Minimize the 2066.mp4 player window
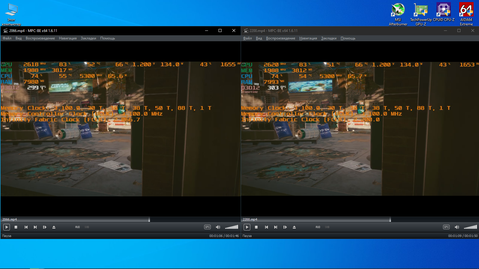 tap(207, 30)
